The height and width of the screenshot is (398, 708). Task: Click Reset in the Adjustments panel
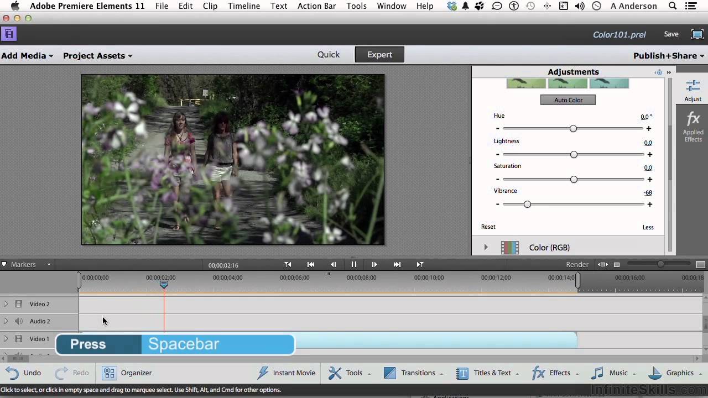click(488, 227)
